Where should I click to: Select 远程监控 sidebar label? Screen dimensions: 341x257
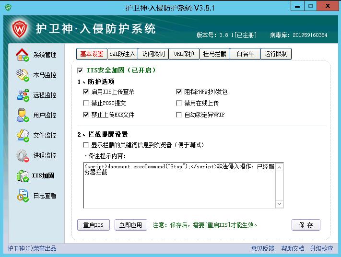pos(45,95)
